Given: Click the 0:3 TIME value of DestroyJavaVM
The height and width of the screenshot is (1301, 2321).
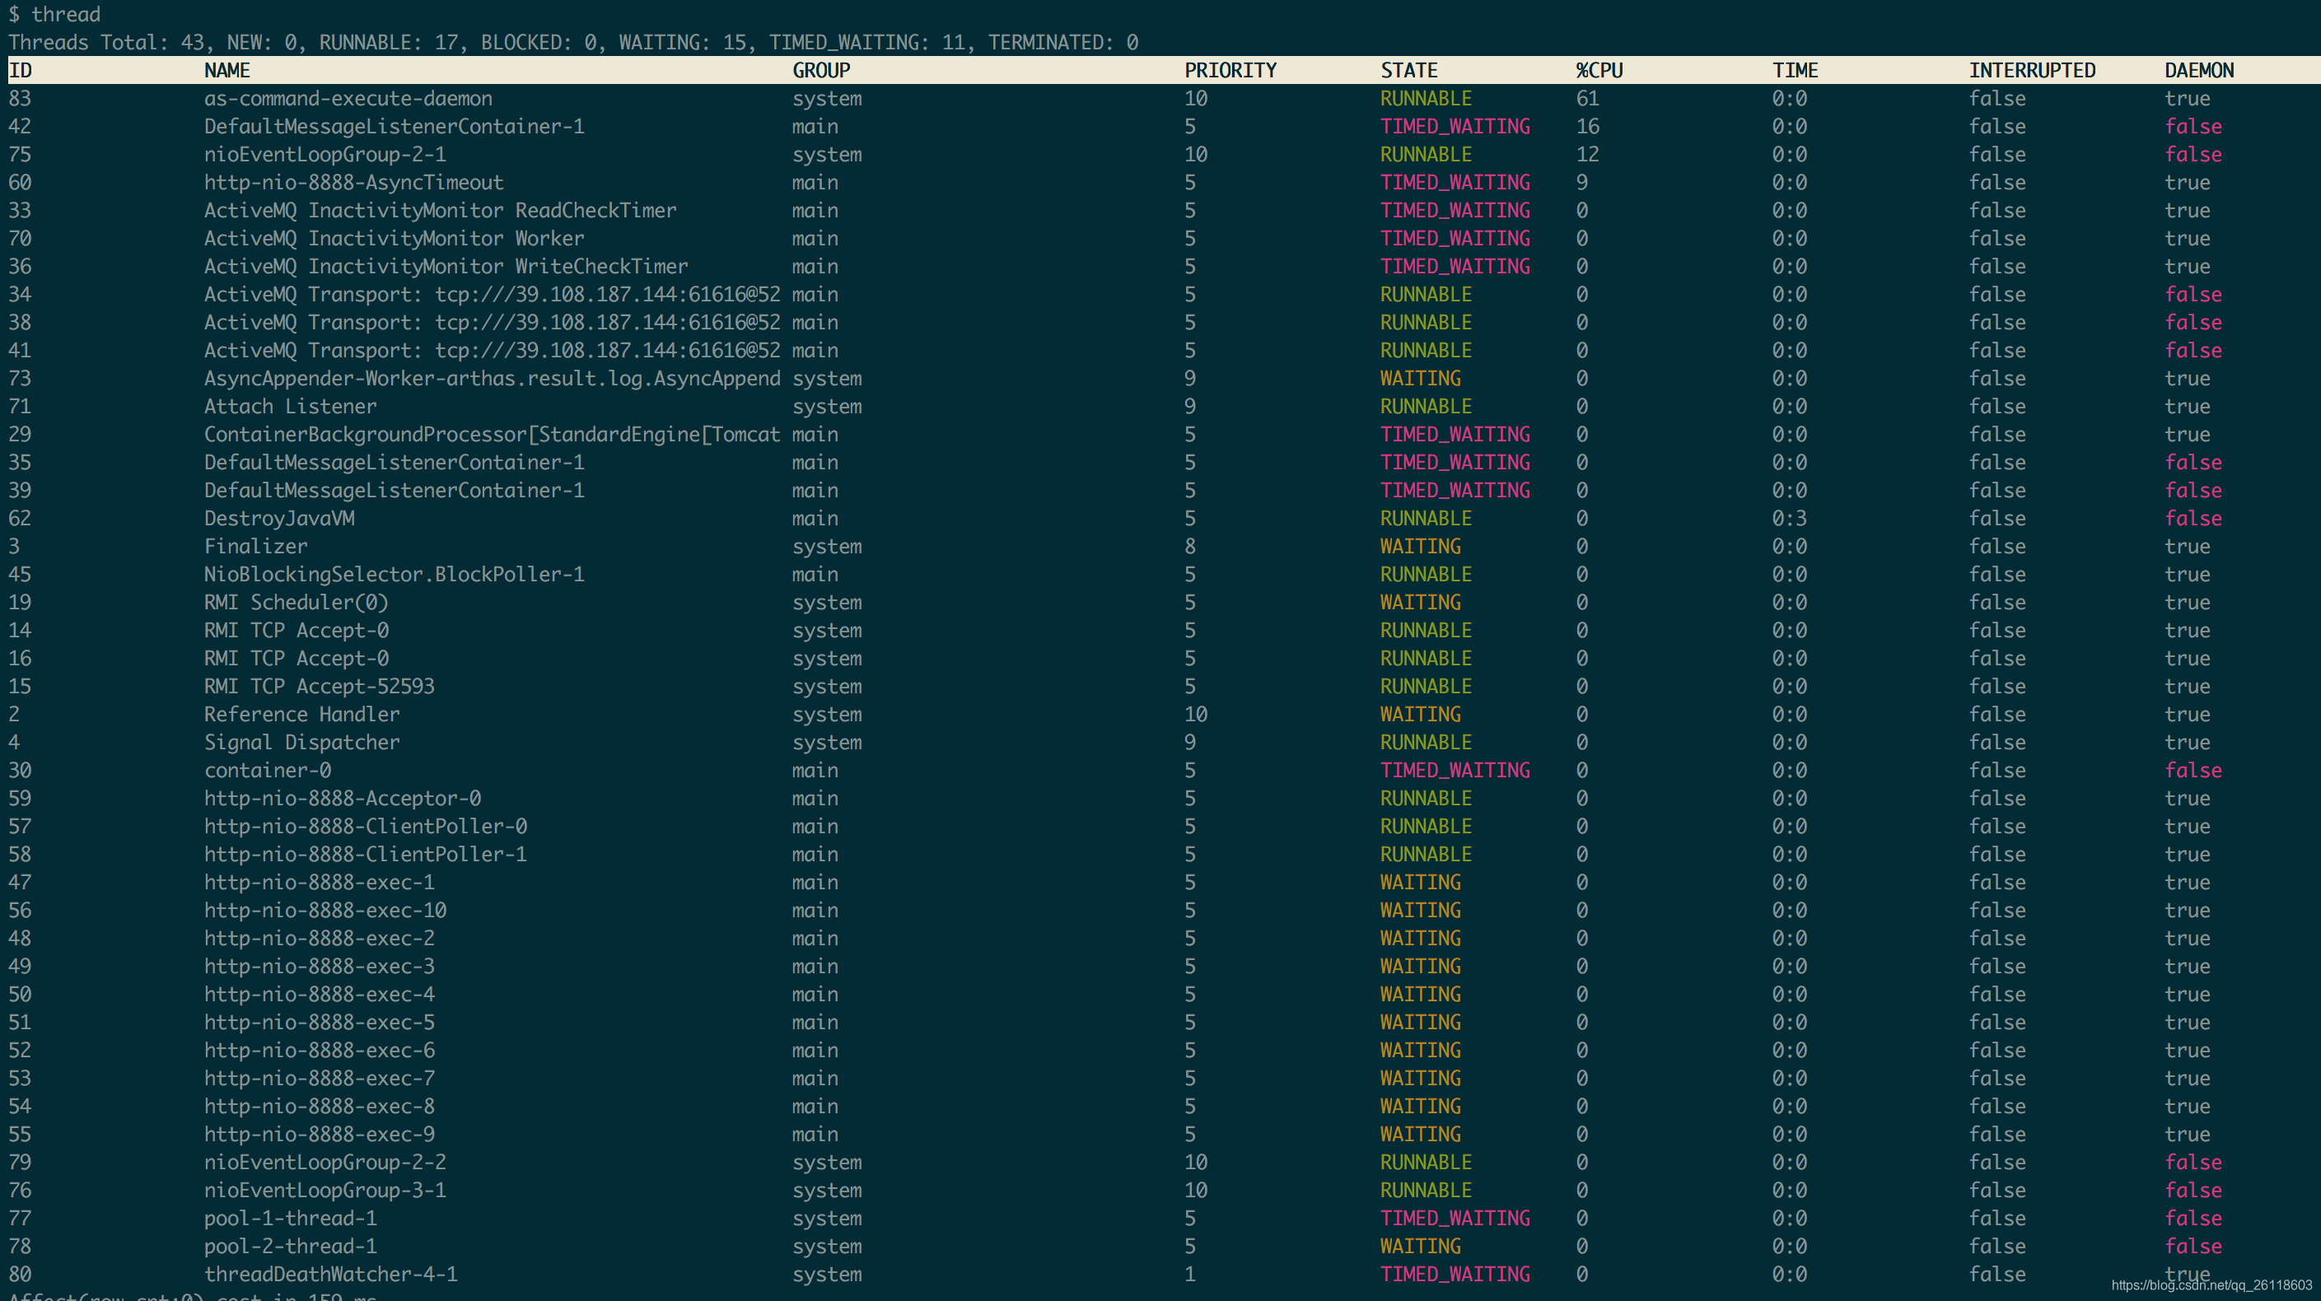Looking at the screenshot, I should [1790, 518].
